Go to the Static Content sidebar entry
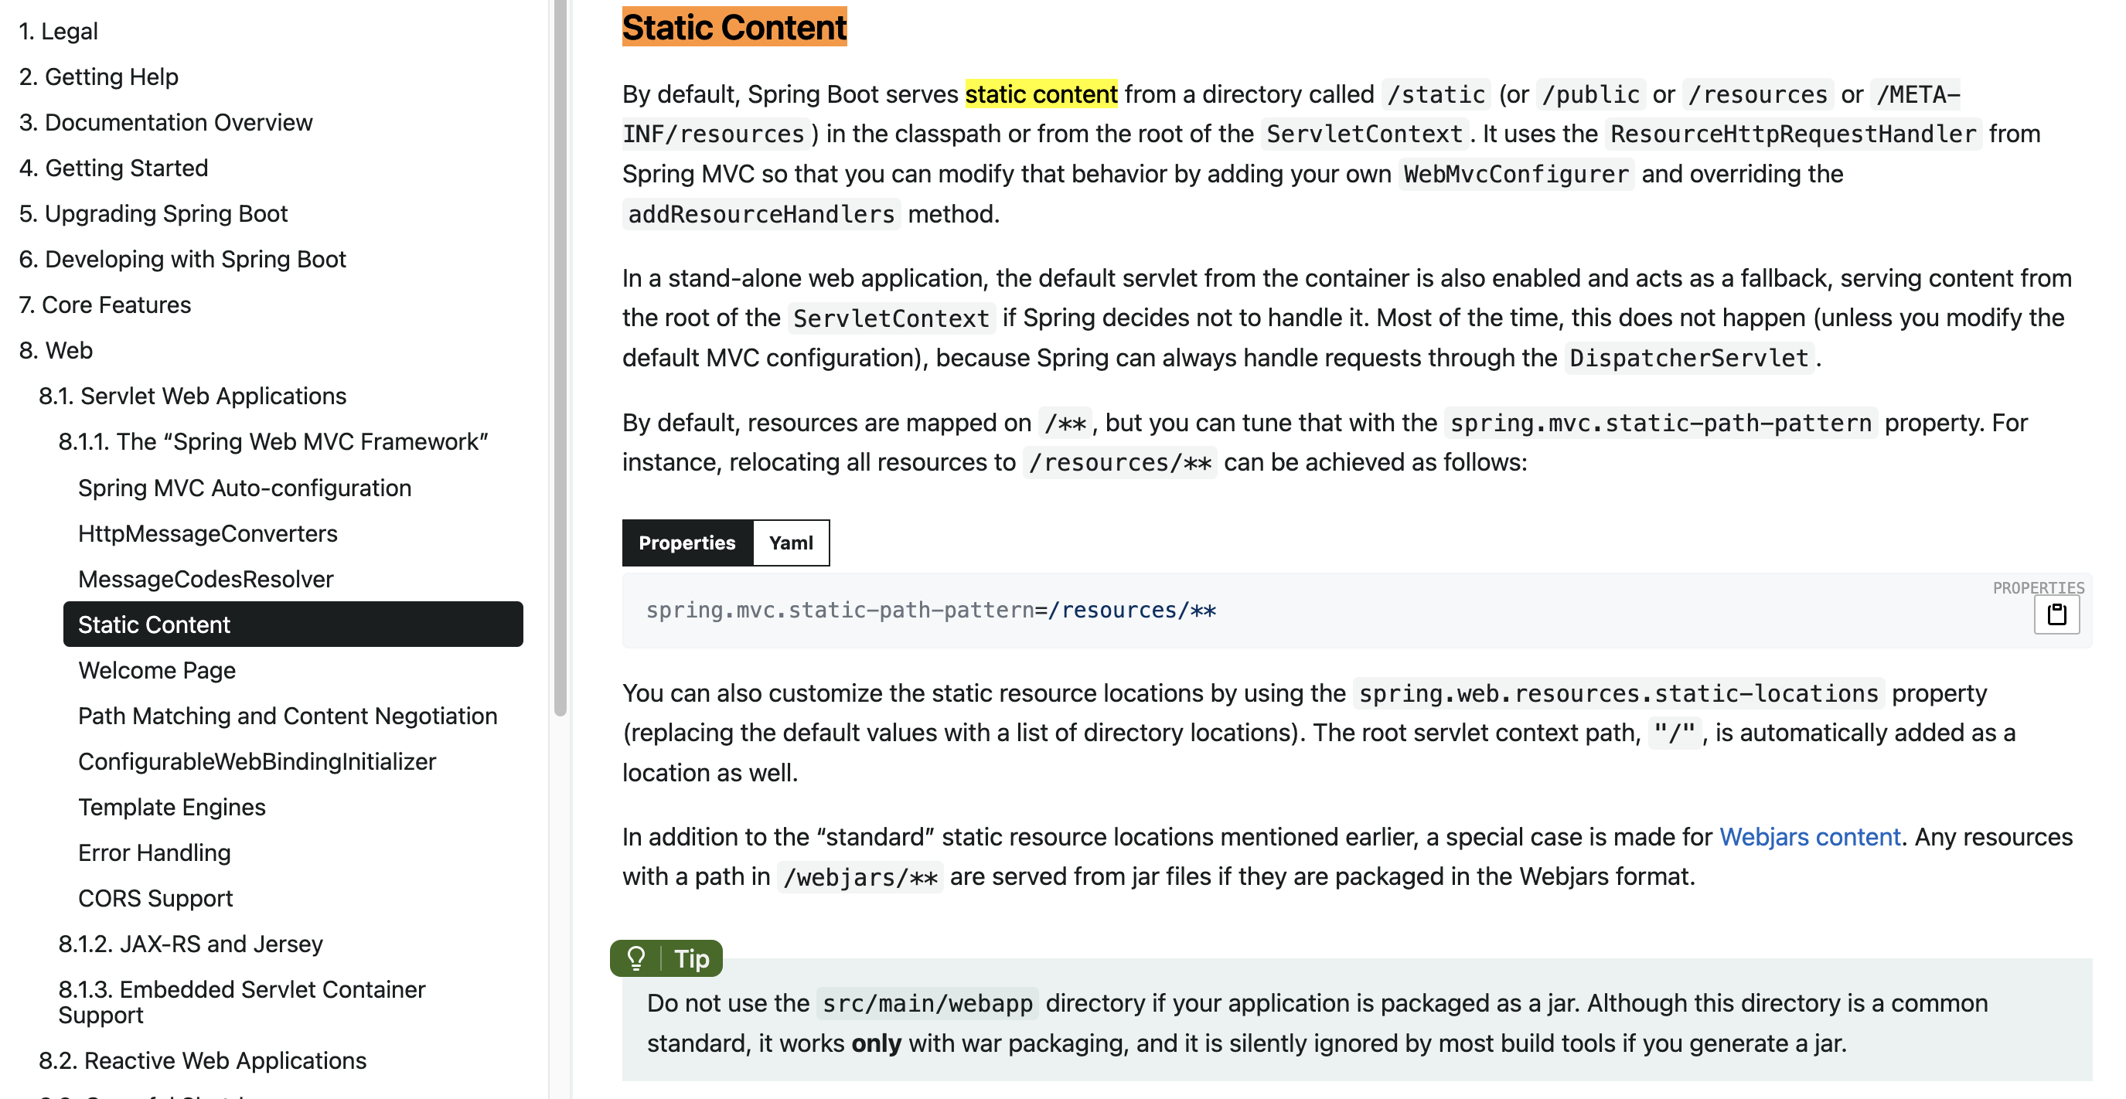The height and width of the screenshot is (1099, 2126). [155, 624]
